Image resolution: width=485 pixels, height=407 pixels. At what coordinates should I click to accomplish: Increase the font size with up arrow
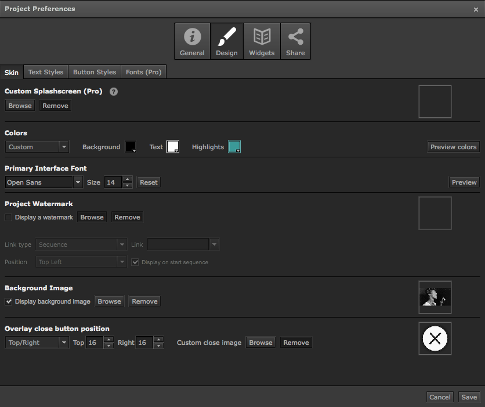click(x=128, y=179)
